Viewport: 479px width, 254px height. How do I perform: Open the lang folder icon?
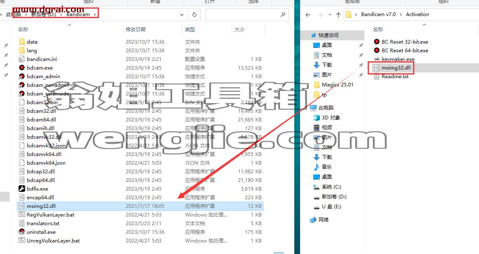[x=22, y=50]
